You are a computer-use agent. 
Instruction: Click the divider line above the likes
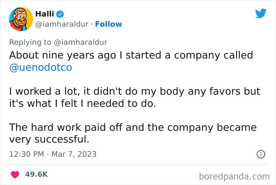[x=138, y=165]
